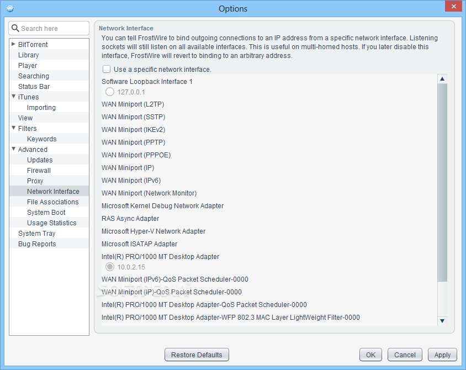Screen dimensions: 466x370
Task: Open the Proxy settings
Action: pos(35,181)
